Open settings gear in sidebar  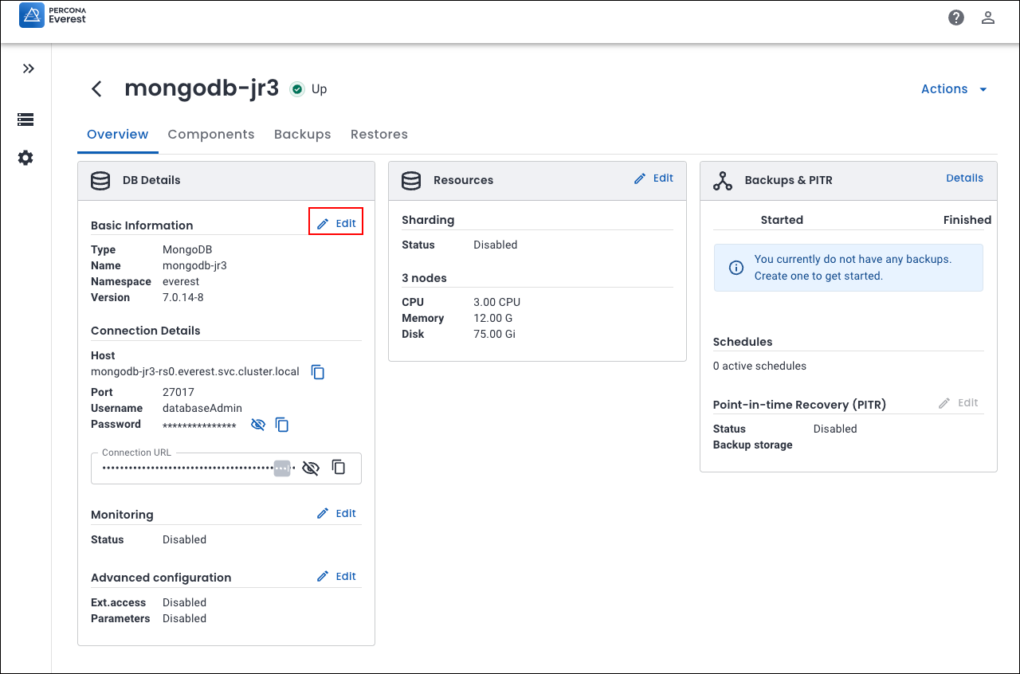click(25, 158)
